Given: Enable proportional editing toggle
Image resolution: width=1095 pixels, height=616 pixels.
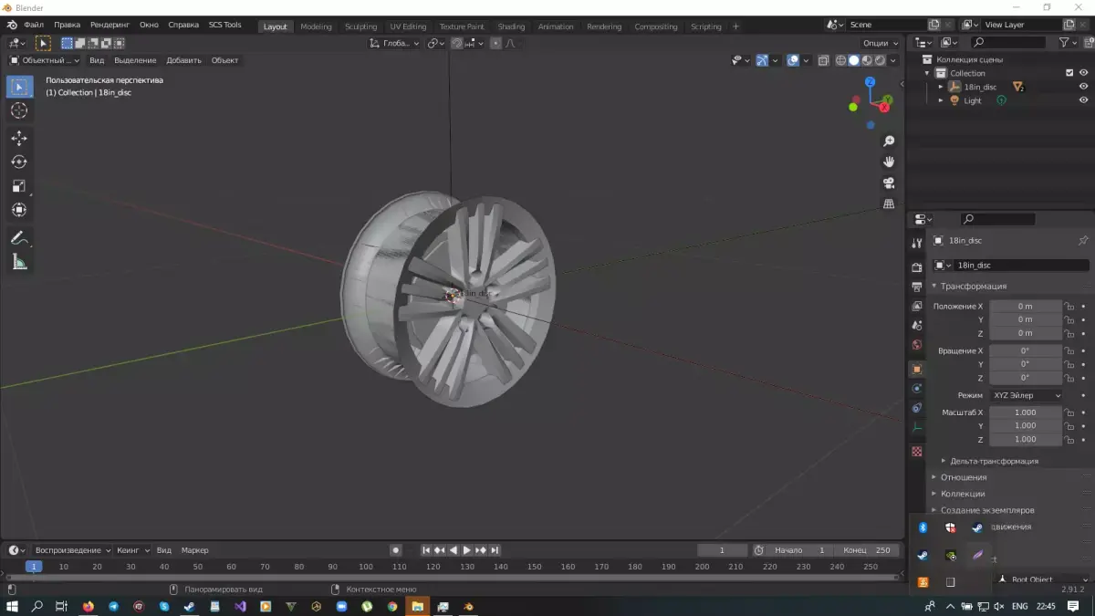Looking at the screenshot, I should pos(495,43).
